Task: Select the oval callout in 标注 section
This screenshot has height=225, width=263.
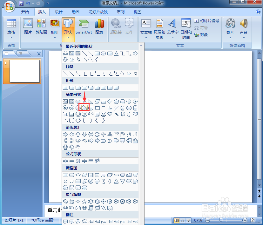Action: tap(78, 222)
